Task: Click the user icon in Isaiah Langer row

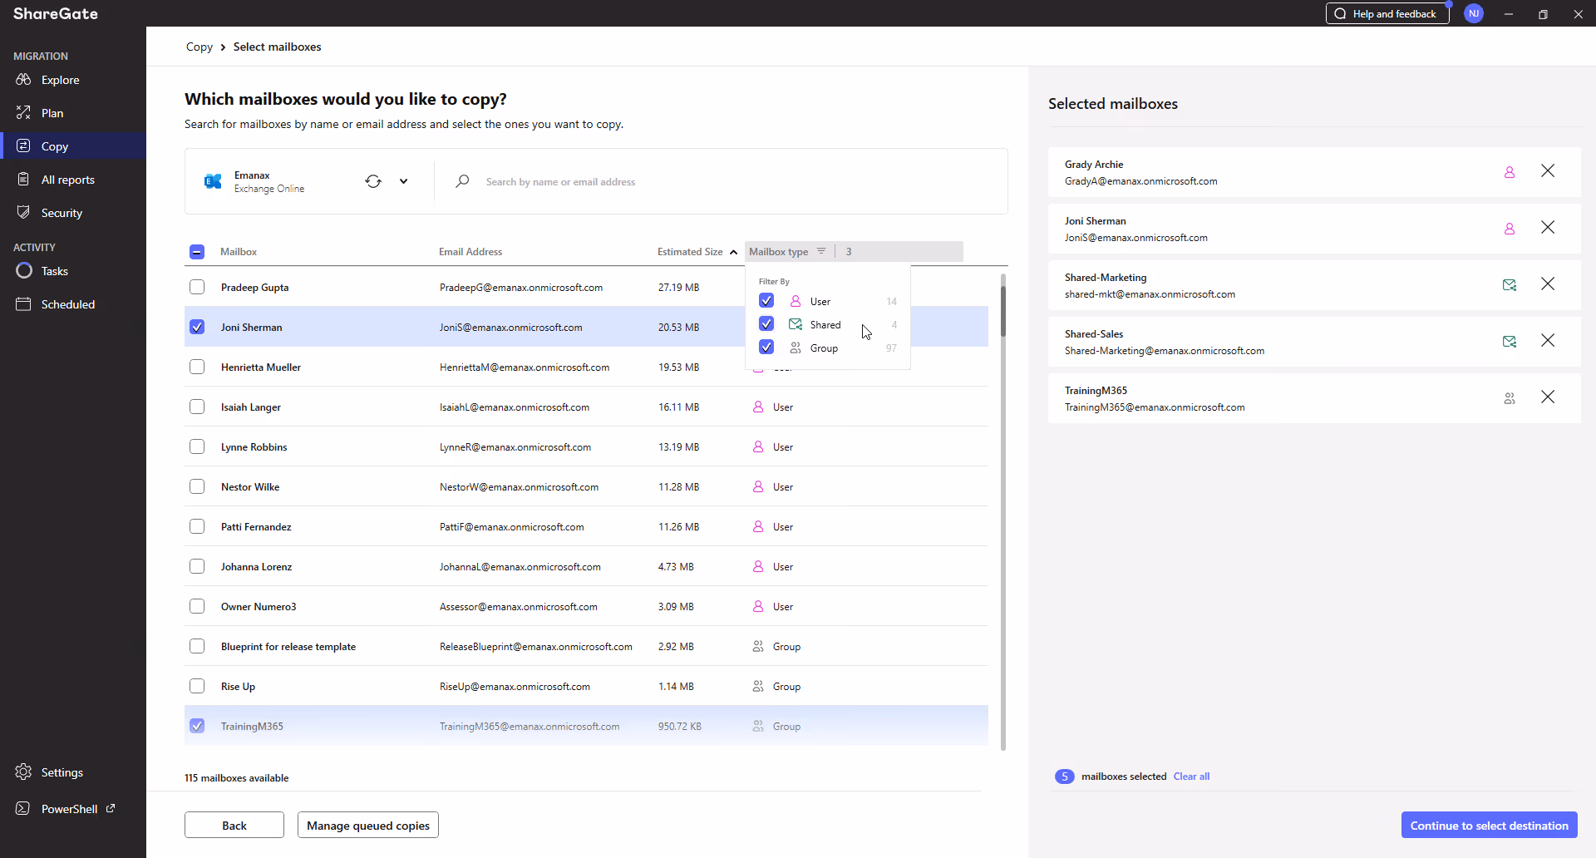Action: [758, 407]
